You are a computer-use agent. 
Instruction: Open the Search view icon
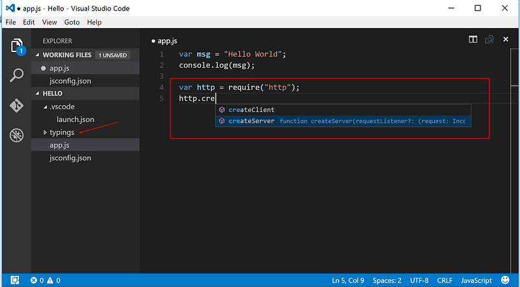coord(17,75)
